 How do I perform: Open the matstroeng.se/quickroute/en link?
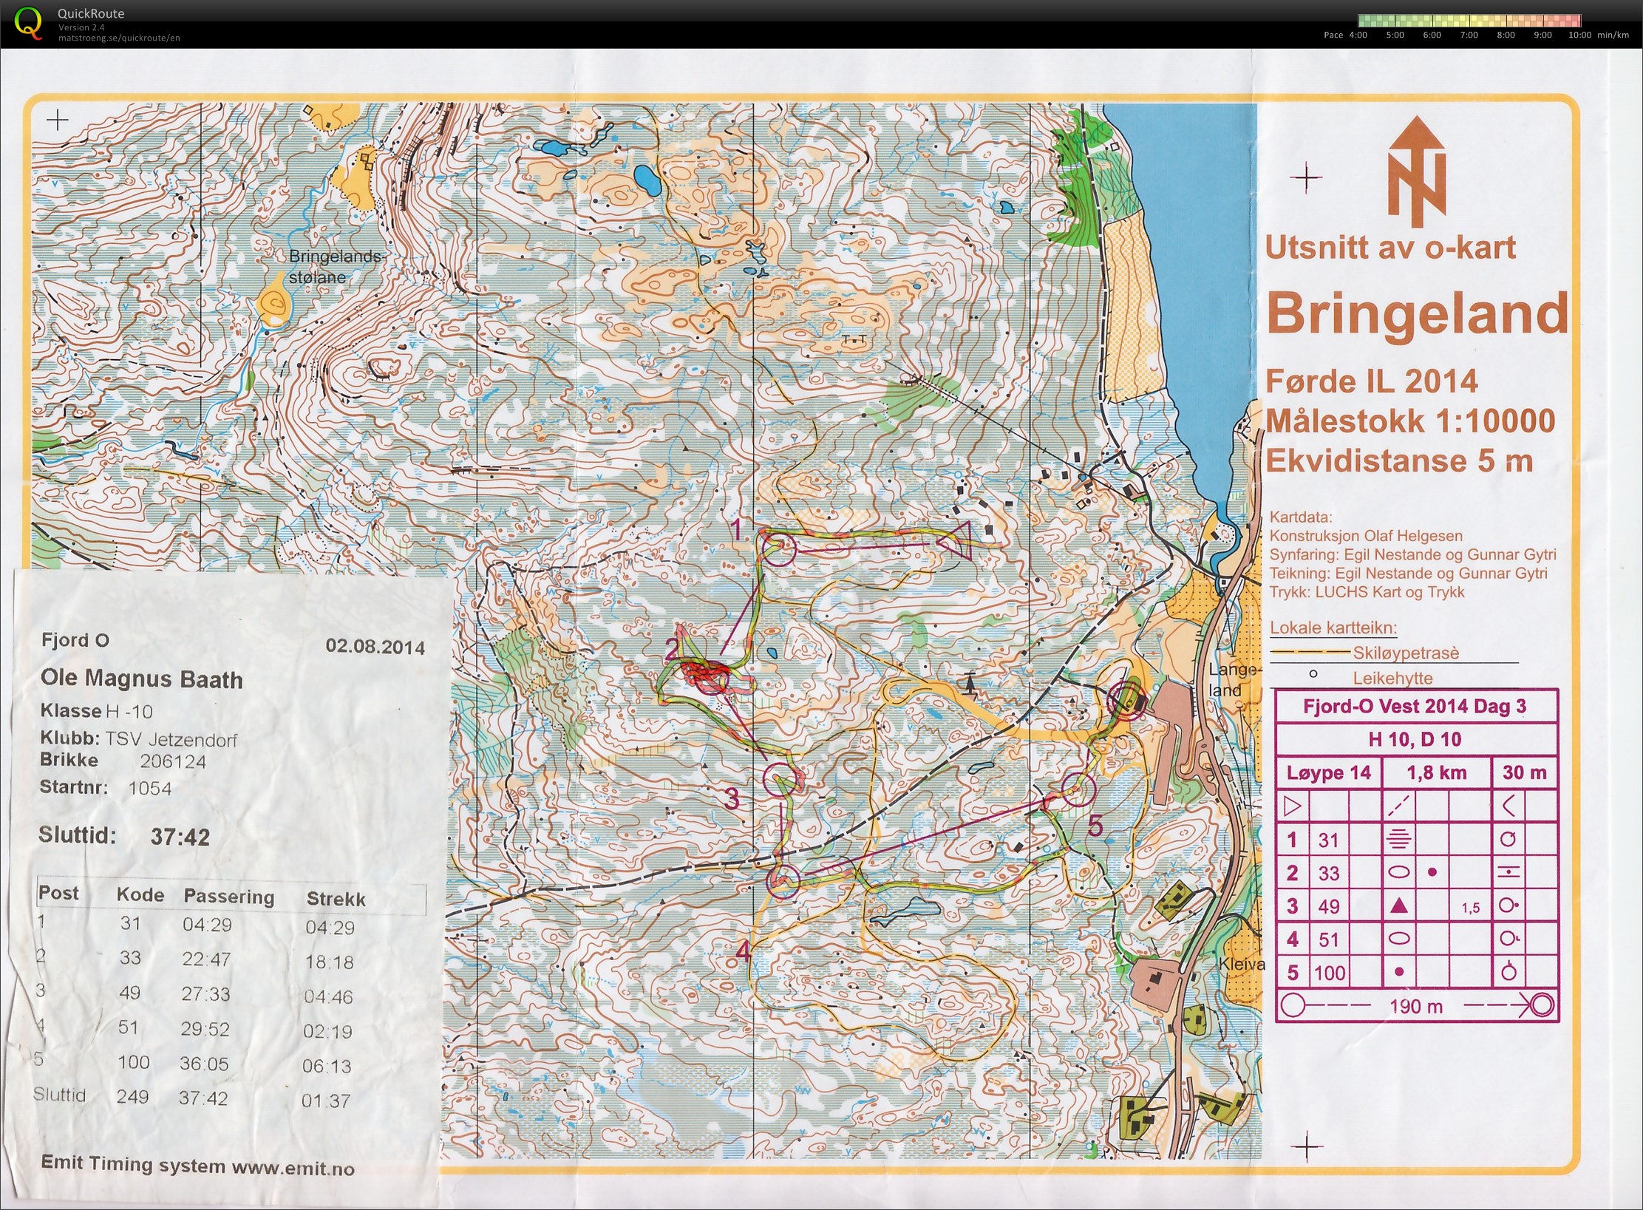pos(119,38)
